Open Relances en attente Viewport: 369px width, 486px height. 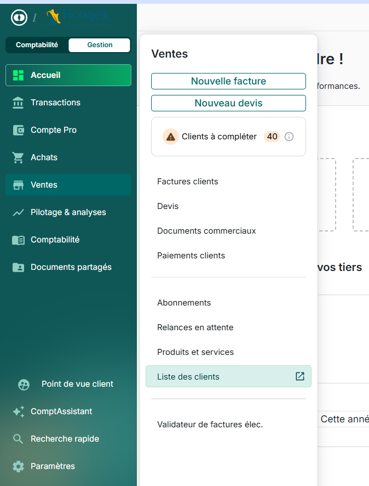229,327
